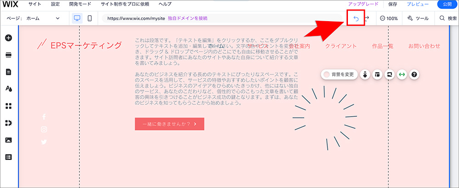The width and height of the screenshot is (459, 188).
Task: Click the 一緒に働きませんか？ button
Action: [169, 124]
